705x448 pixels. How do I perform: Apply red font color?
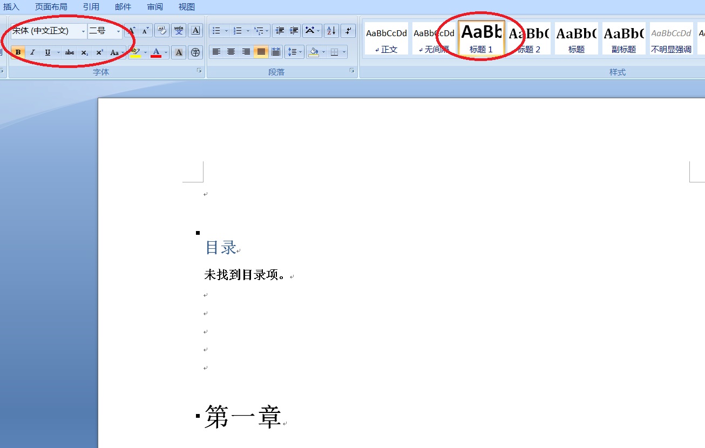[156, 52]
